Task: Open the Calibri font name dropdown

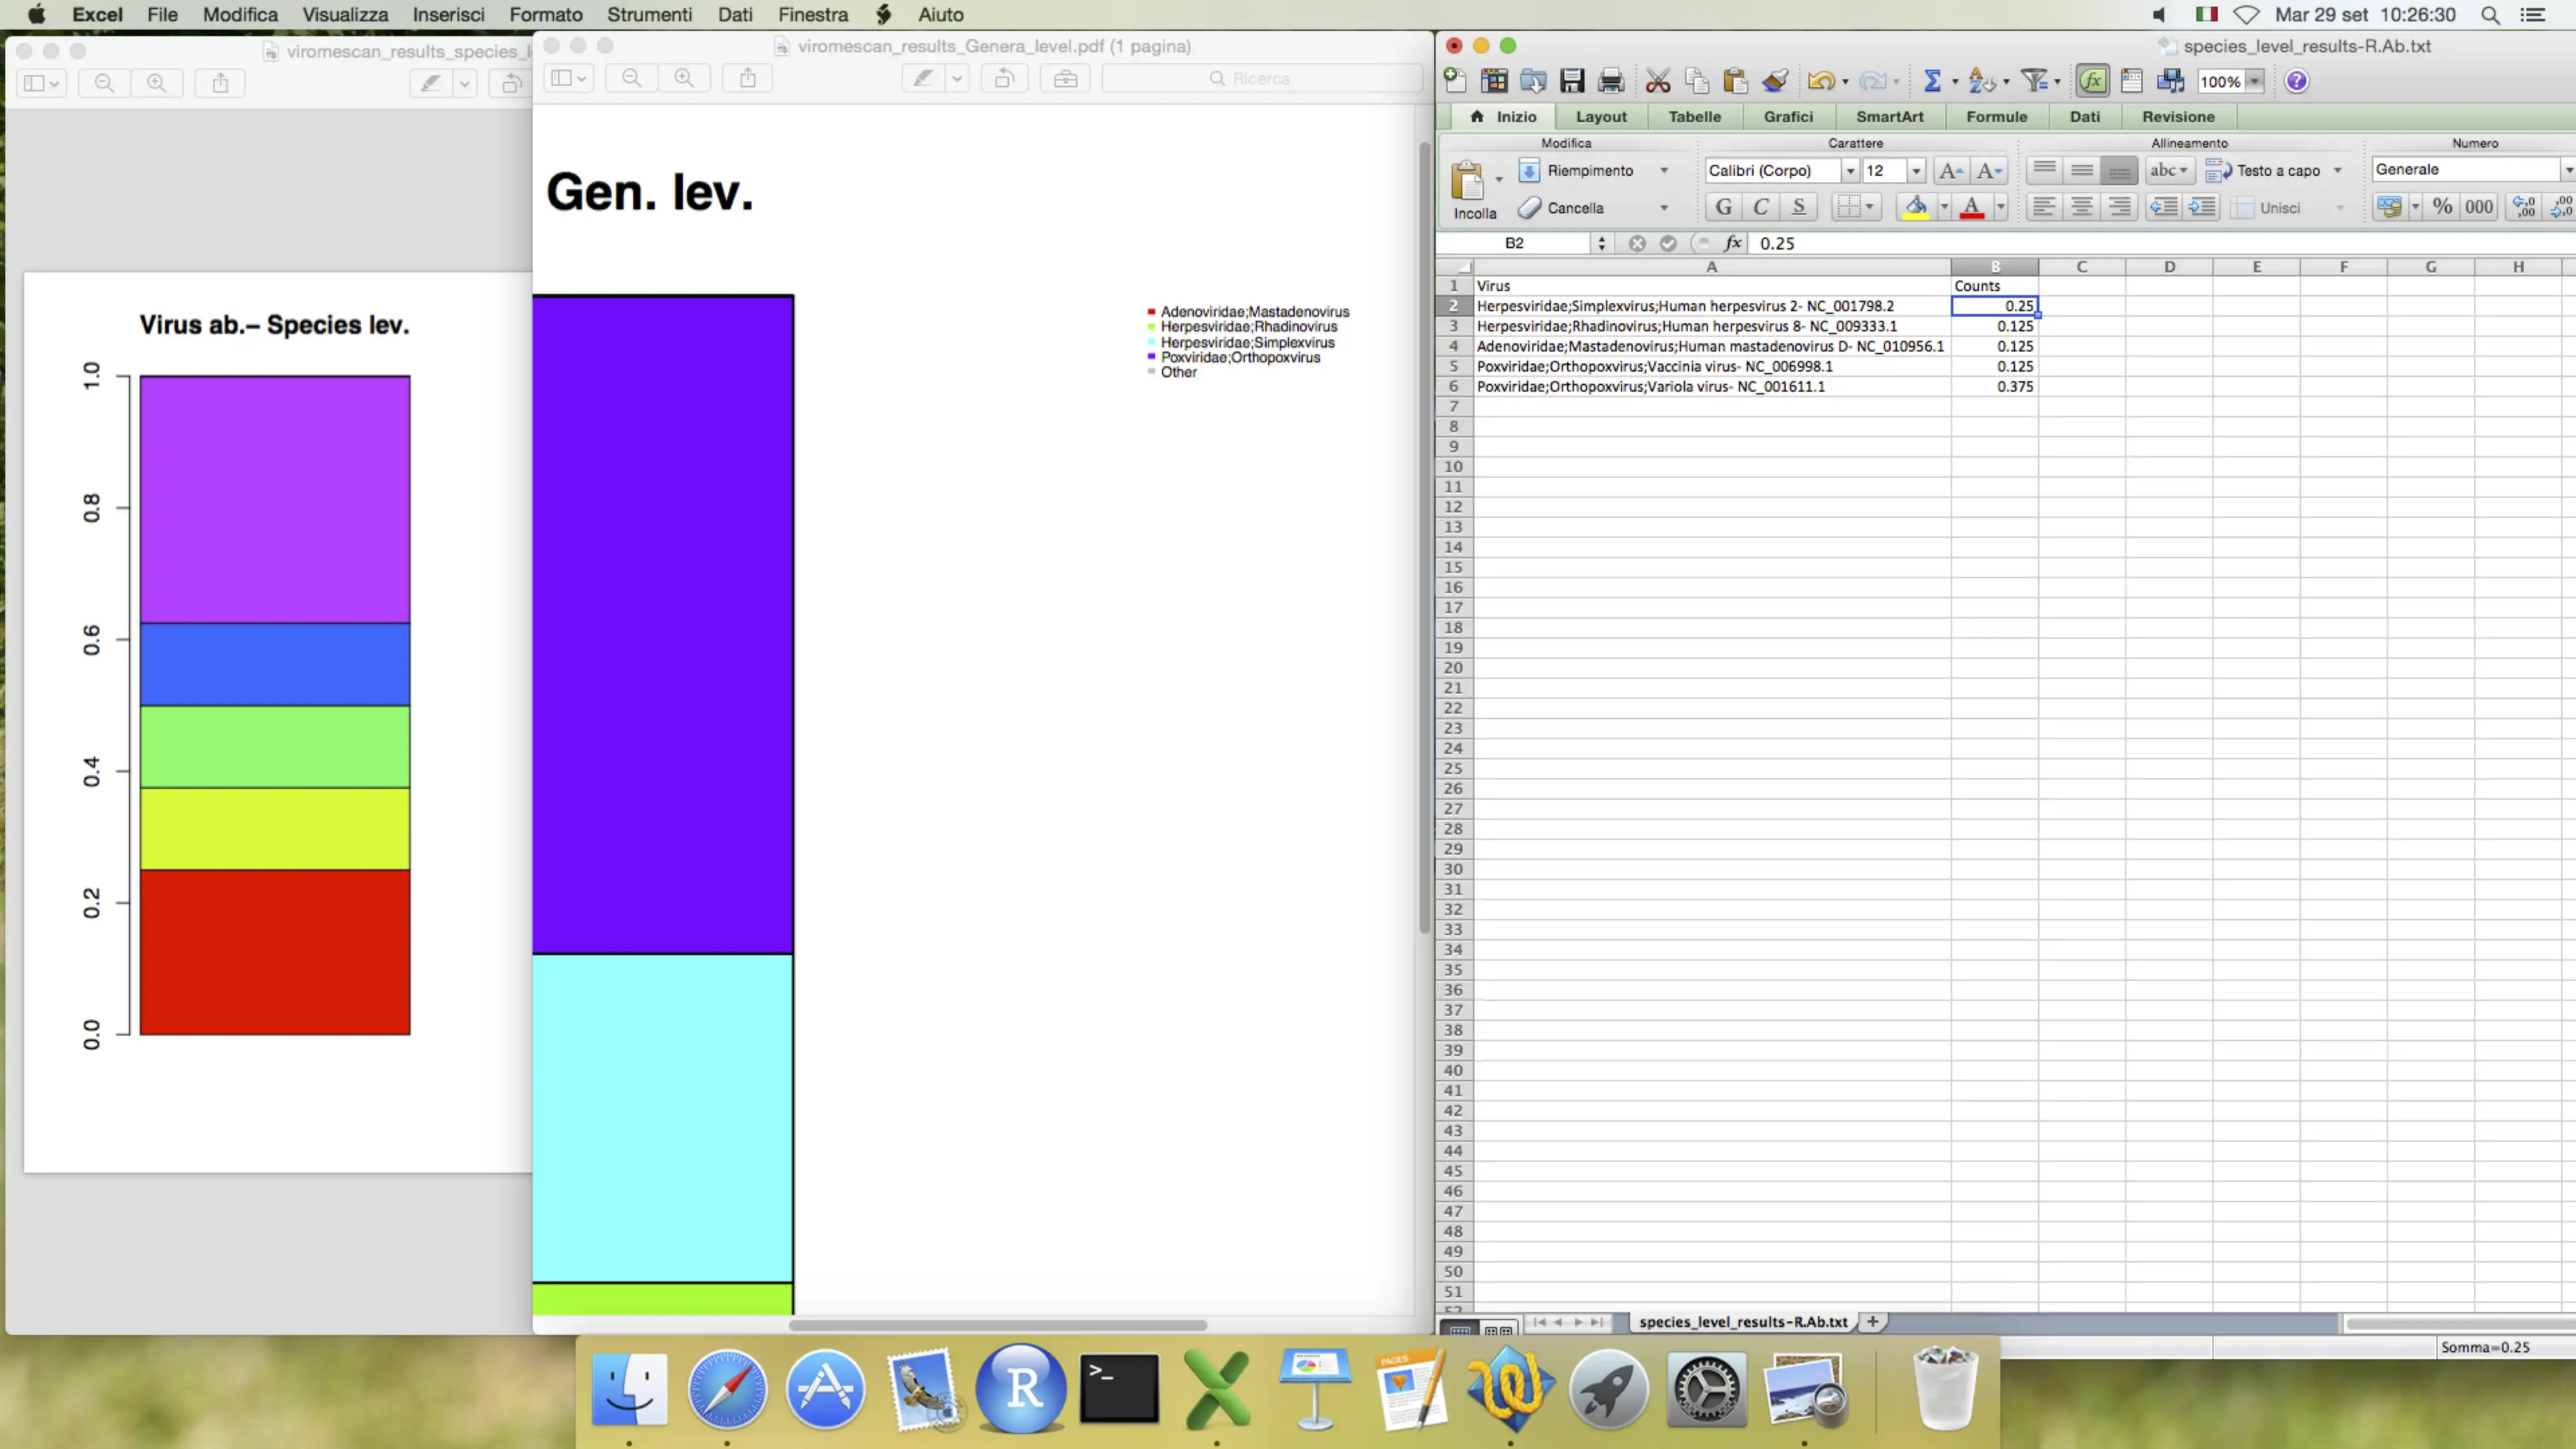Action: coord(1850,171)
